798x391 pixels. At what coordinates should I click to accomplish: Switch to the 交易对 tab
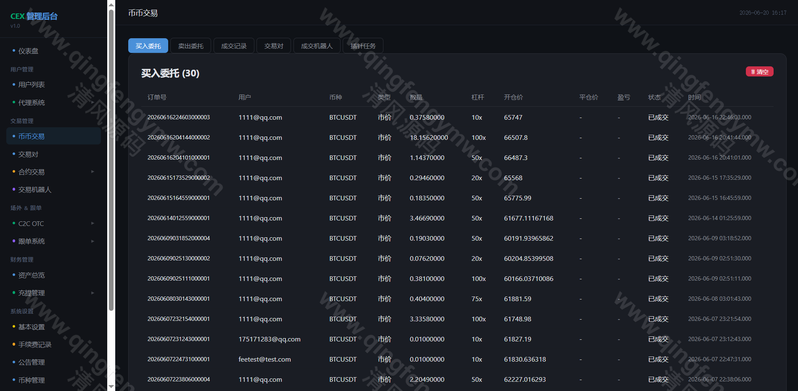coord(274,46)
